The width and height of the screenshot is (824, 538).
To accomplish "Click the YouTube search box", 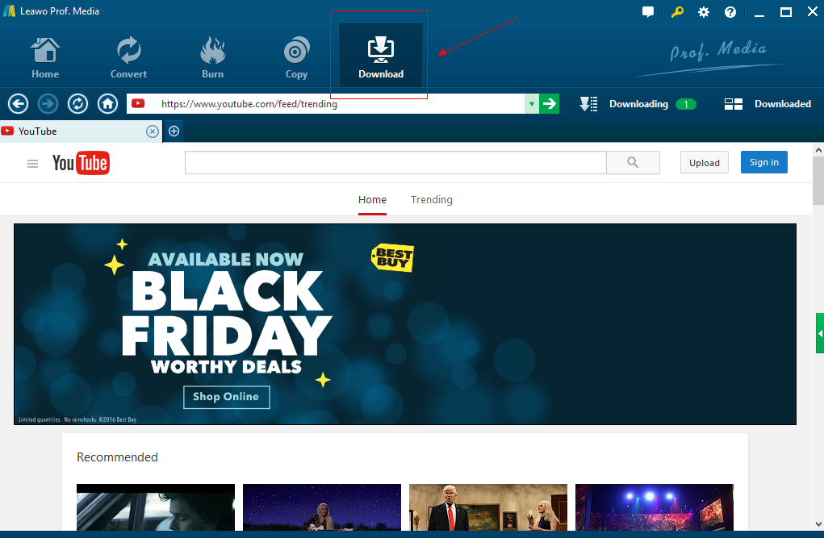I will tap(395, 162).
